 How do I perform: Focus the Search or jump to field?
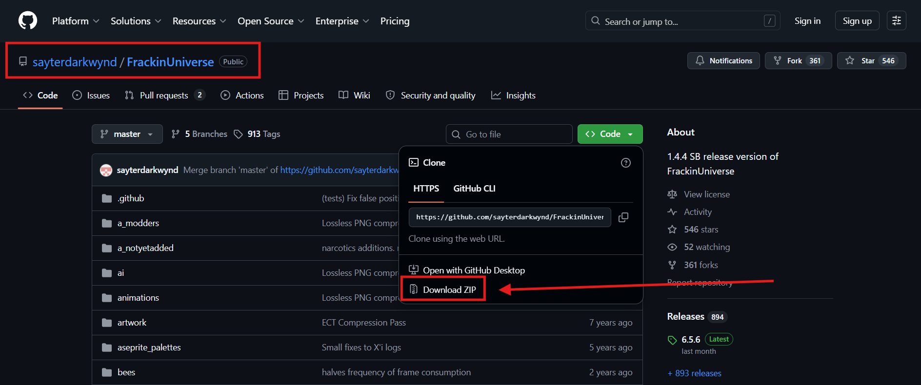[x=682, y=21]
